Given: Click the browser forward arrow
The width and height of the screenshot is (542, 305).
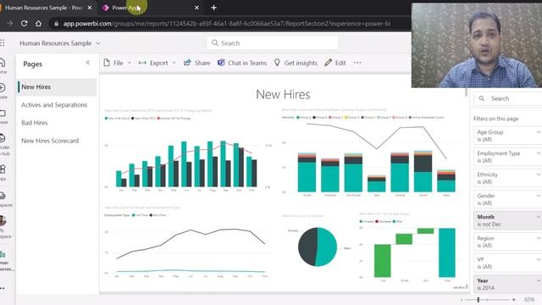Looking at the screenshot, I should (x=9, y=24).
